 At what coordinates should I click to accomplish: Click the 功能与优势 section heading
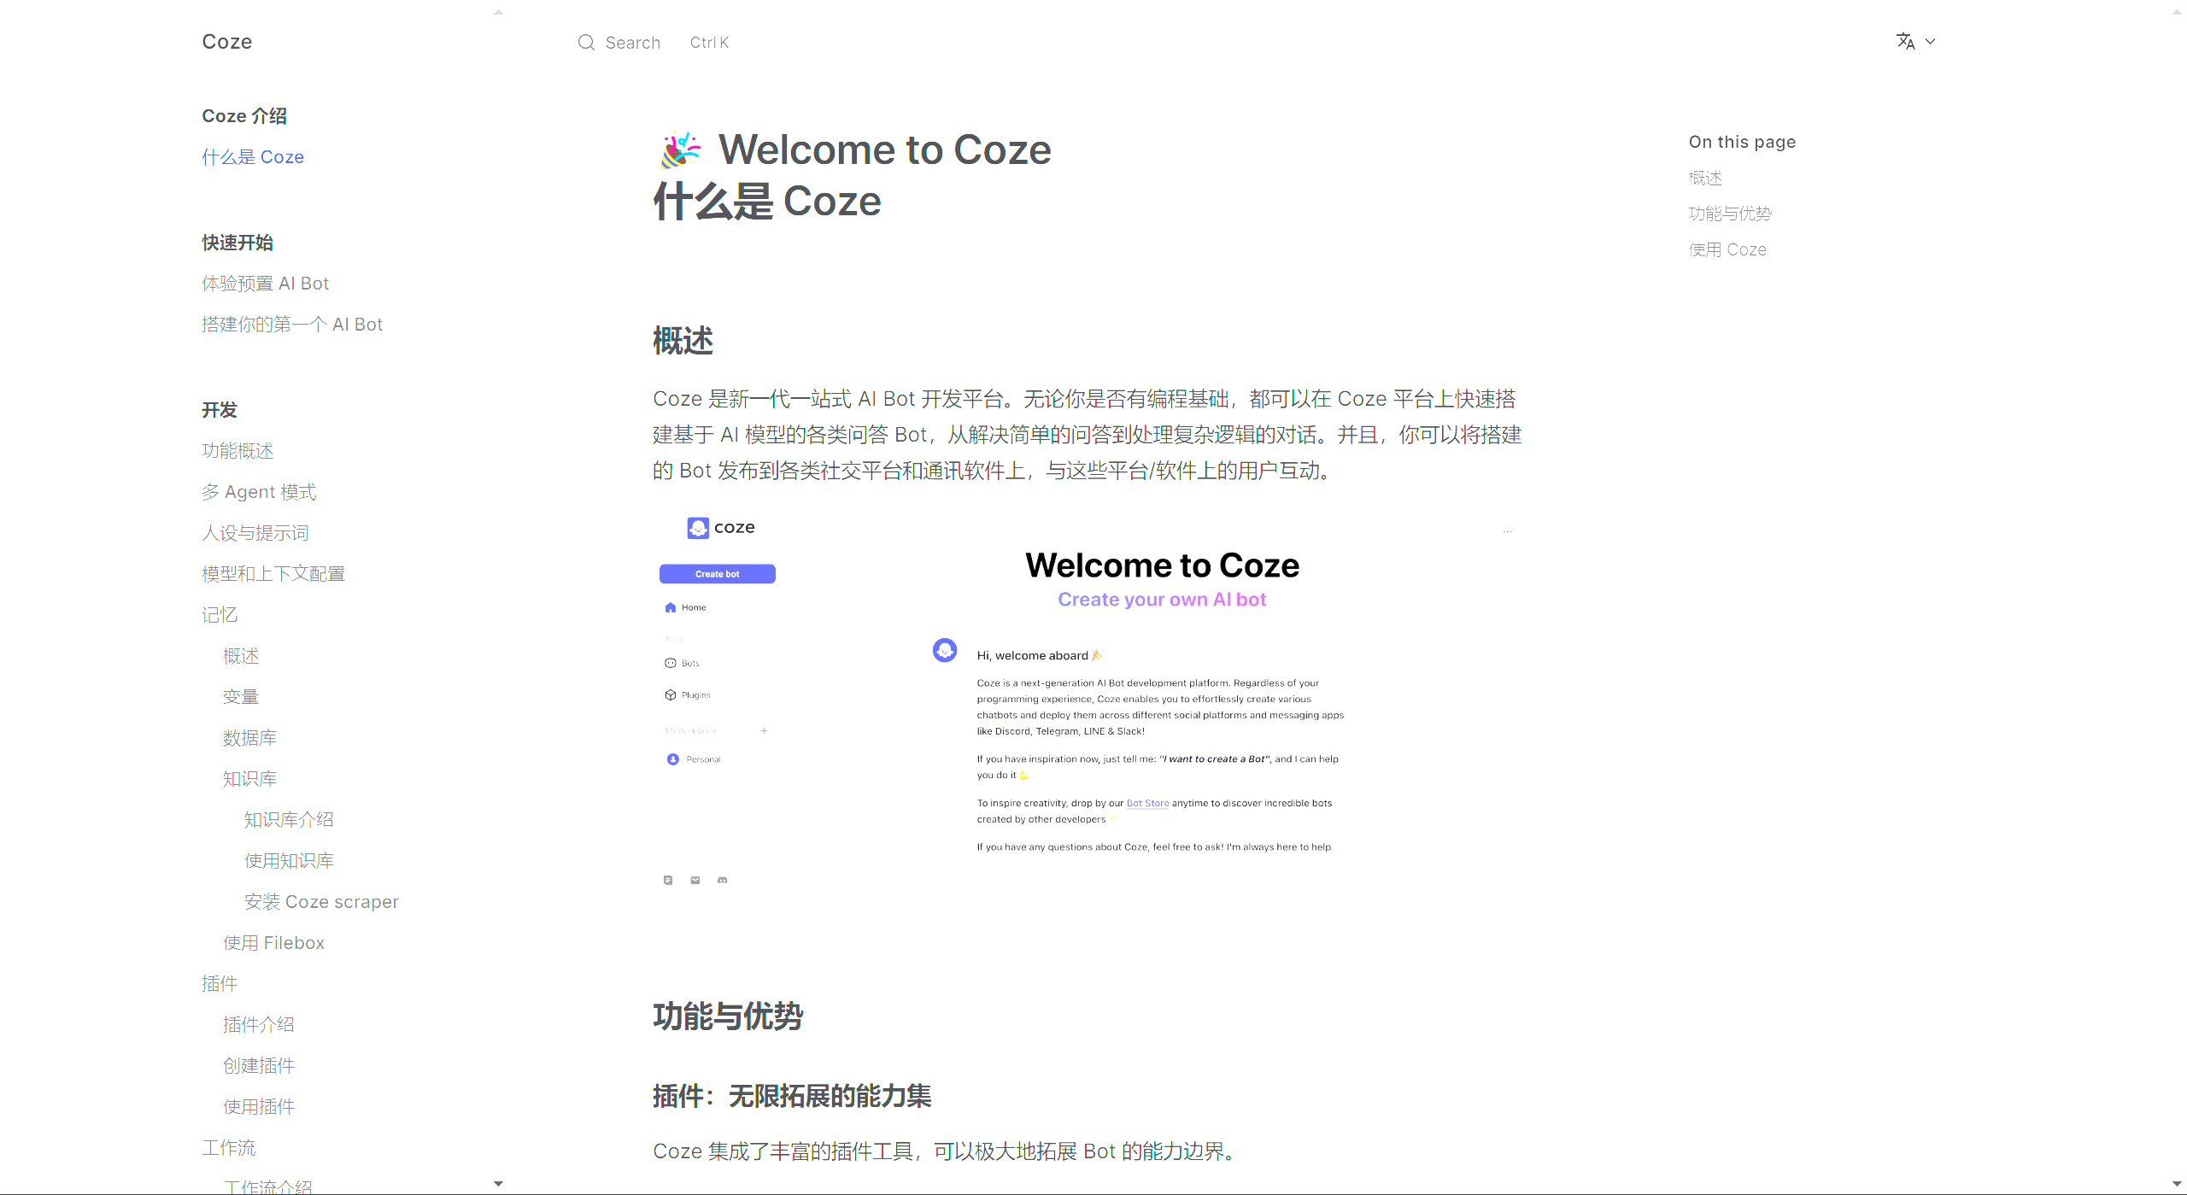tap(728, 1016)
